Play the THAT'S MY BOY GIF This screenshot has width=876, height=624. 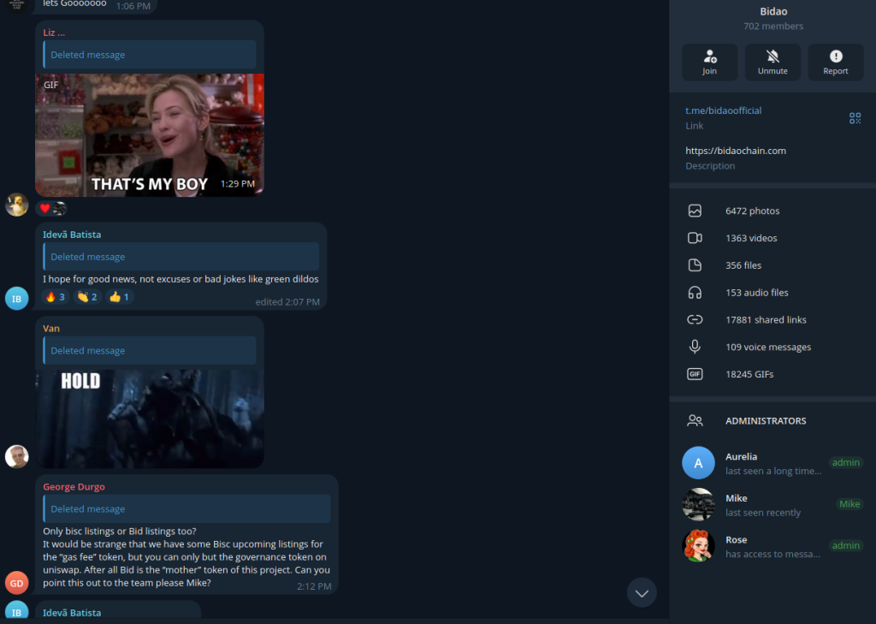(150, 134)
